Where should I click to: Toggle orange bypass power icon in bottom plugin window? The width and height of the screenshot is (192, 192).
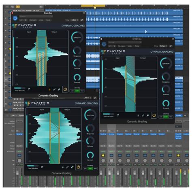tap(78, 167)
